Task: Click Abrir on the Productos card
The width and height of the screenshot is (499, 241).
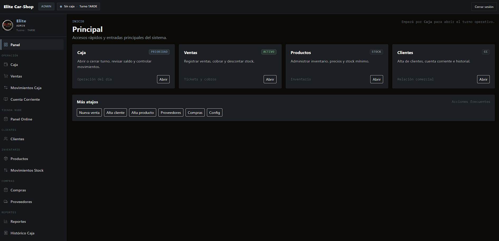Action: coord(377,79)
